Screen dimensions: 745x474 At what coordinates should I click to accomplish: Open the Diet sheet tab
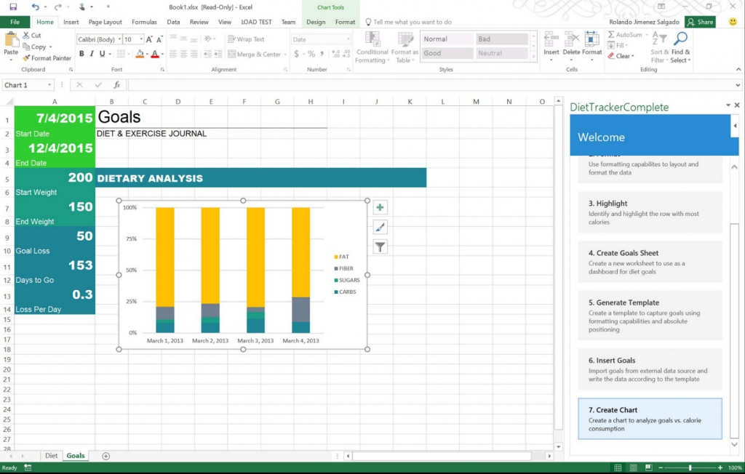pyautogui.click(x=51, y=455)
